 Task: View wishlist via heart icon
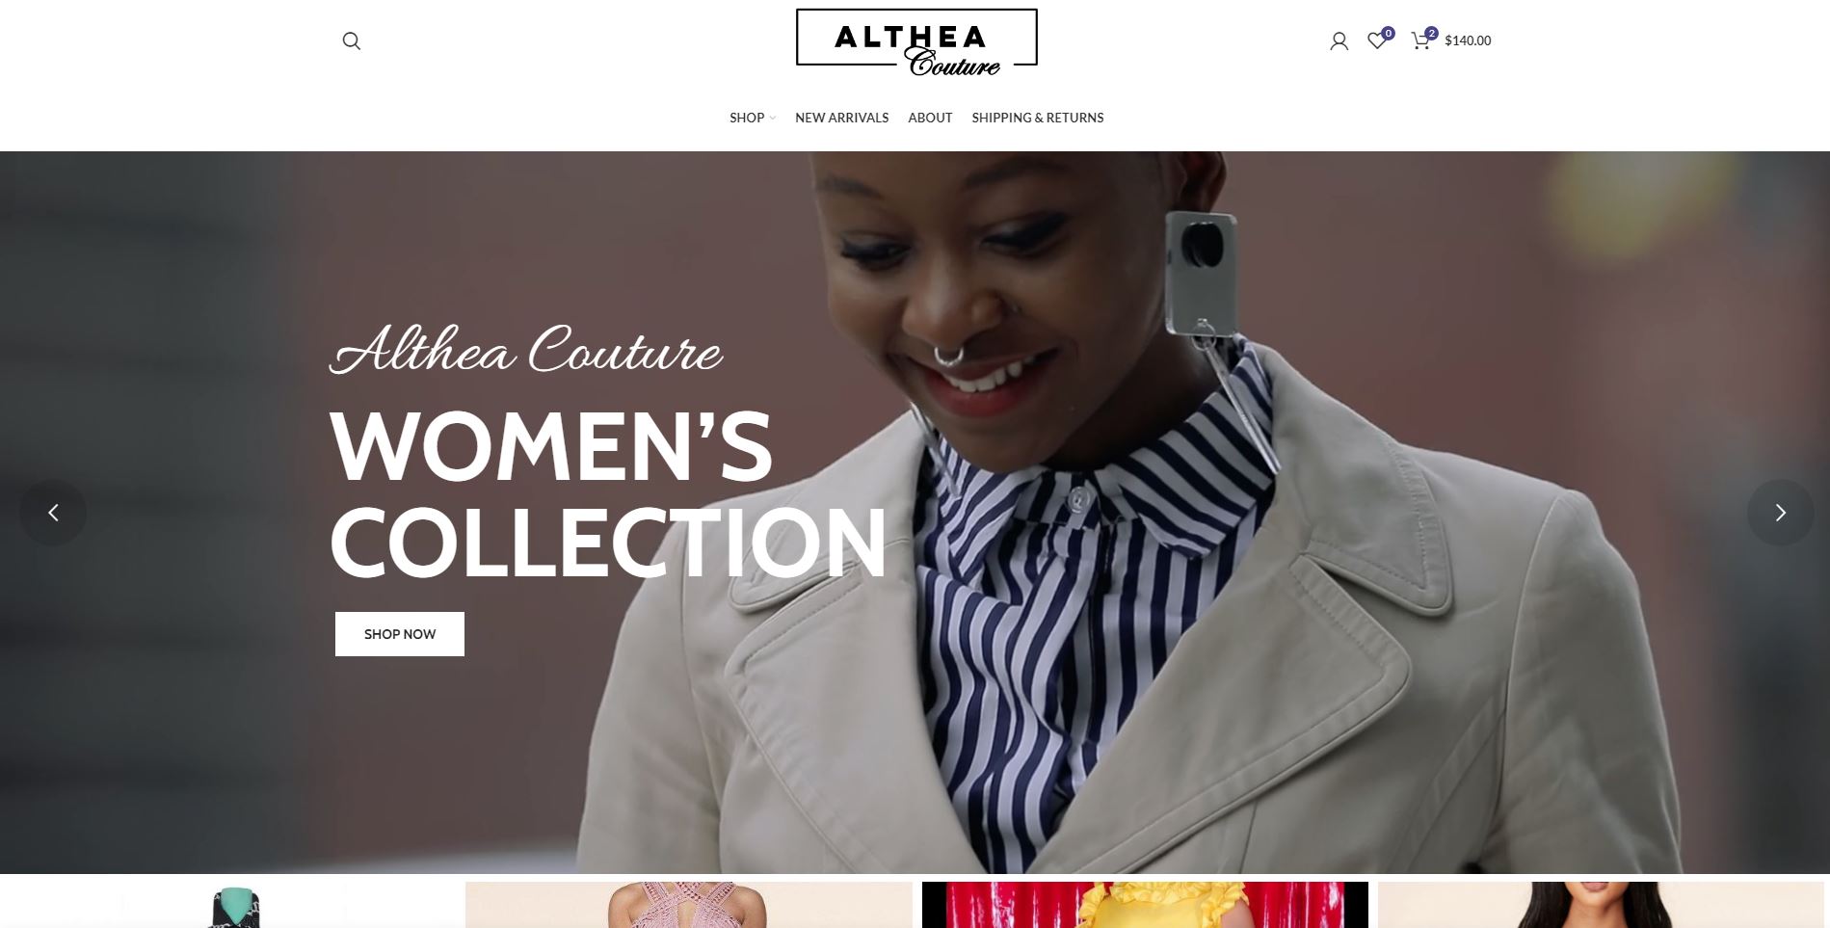[1377, 40]
